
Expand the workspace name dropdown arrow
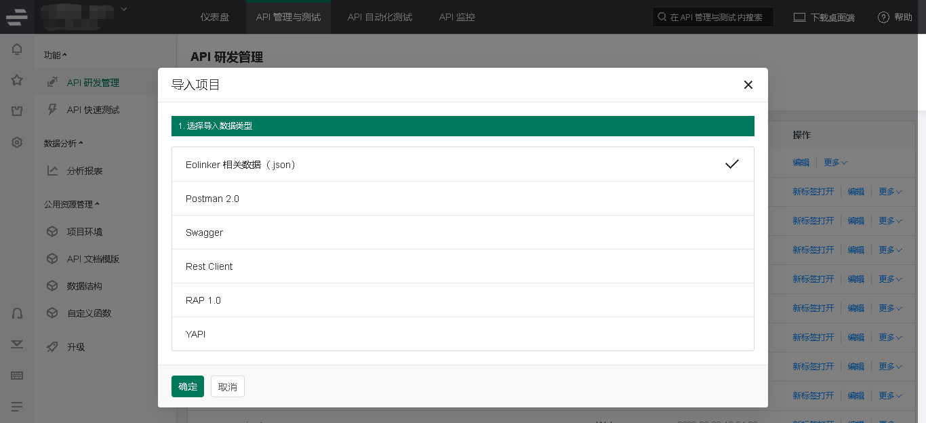click(x=123, y=9)
